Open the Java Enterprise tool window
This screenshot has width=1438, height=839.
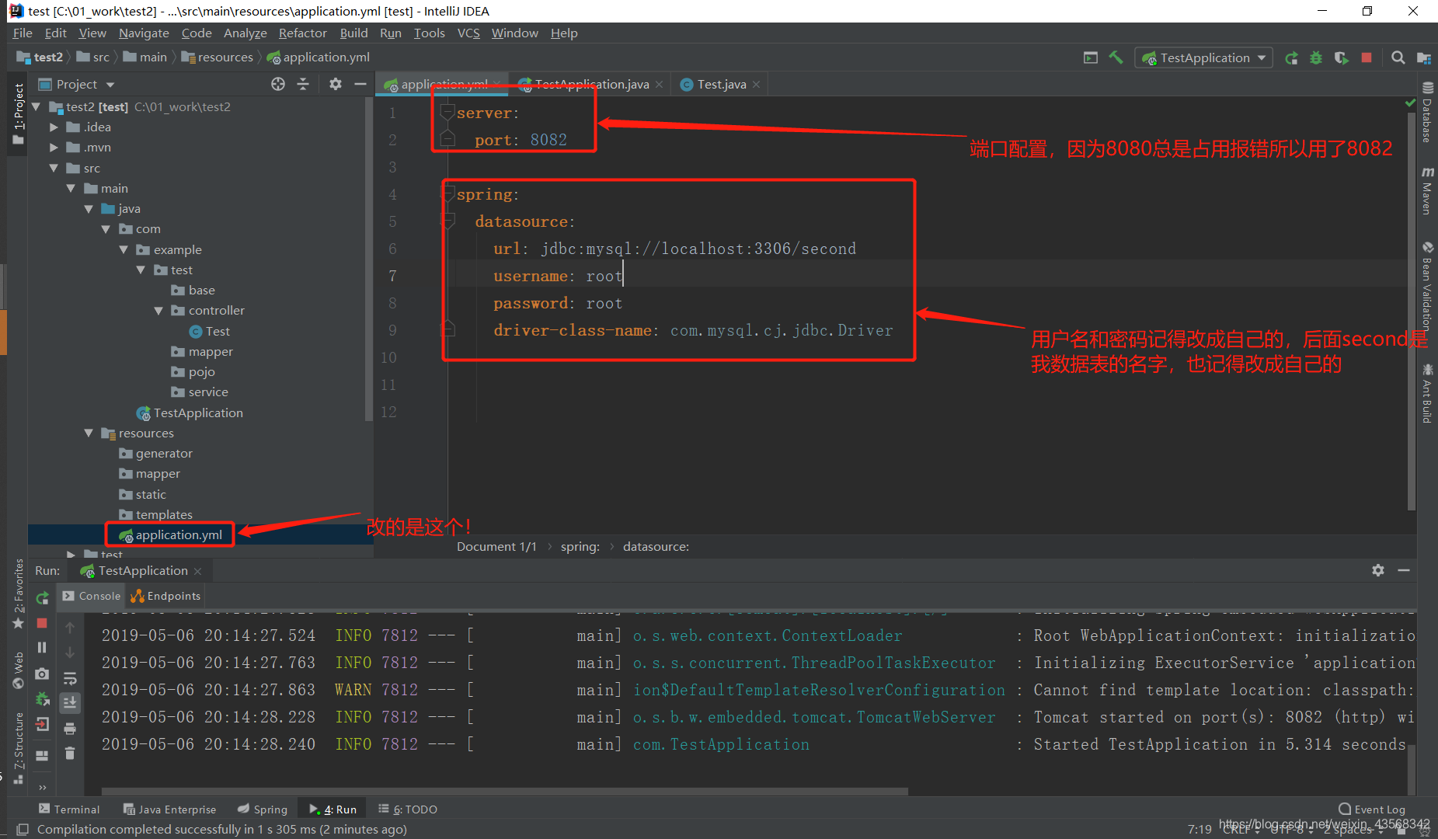169,809
